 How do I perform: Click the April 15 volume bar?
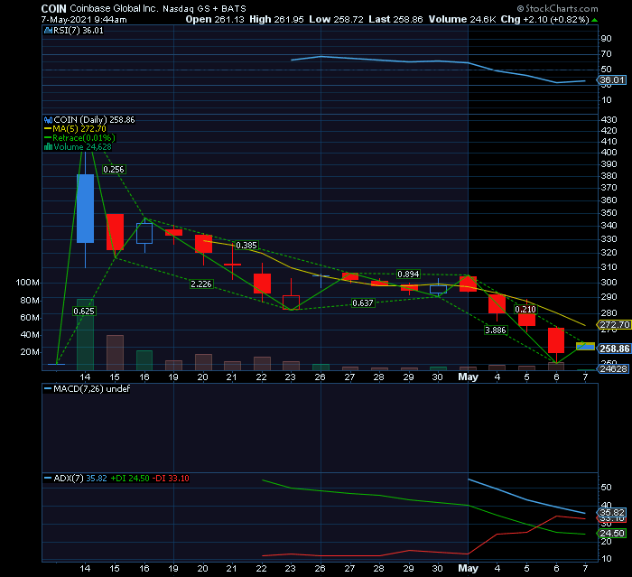[115, 352]
